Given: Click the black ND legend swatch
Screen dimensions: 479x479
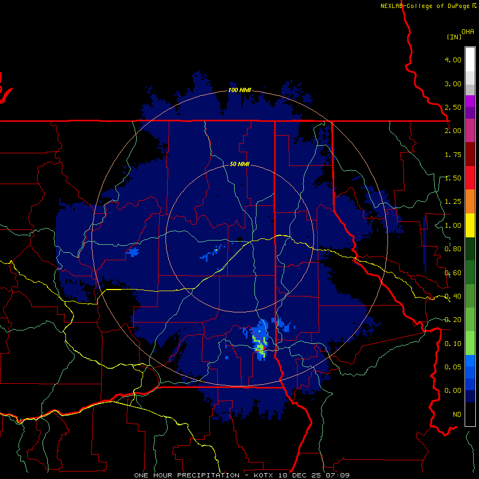Looking at the screenshot, I should tap(470, 414).
